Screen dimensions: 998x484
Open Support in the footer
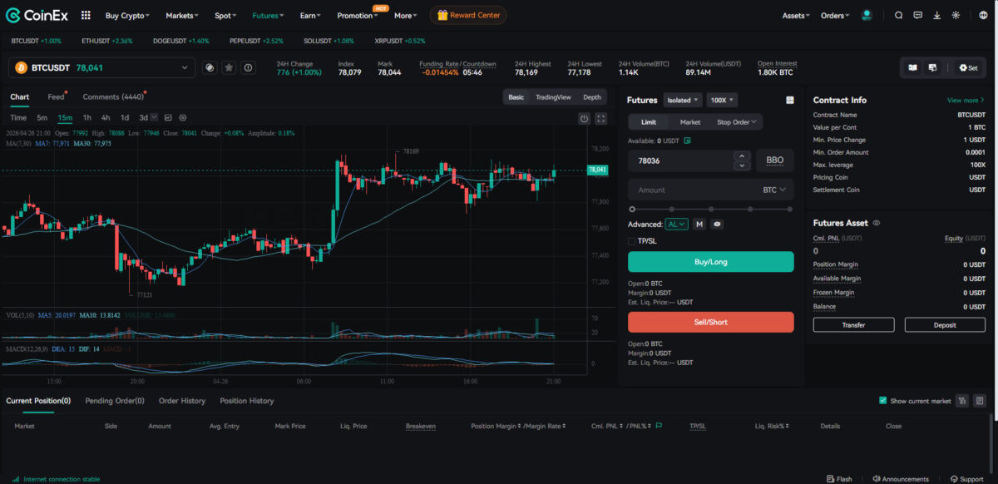coord(966,479)
